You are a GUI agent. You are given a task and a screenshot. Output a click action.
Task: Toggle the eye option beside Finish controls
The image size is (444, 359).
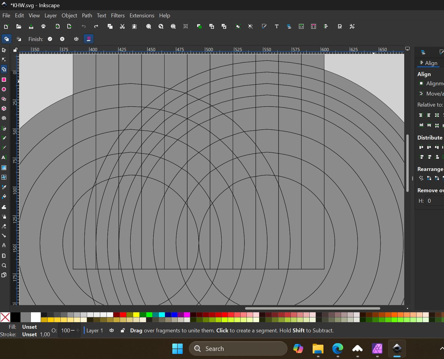[76, 39]
